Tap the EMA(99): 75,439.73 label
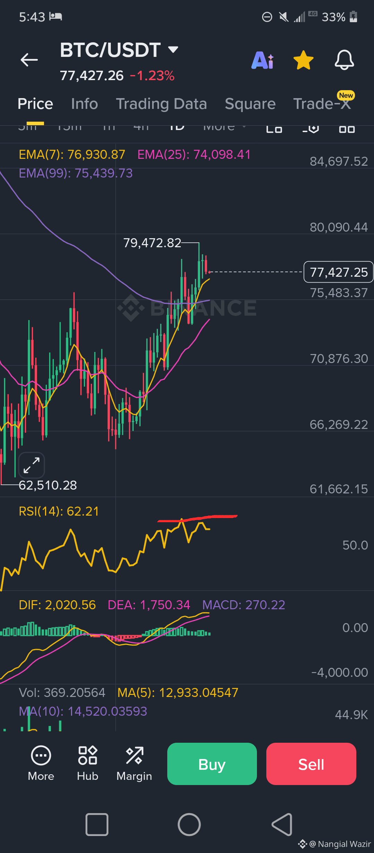This screenshot has width=374, height=853. [x=76, y=173]
